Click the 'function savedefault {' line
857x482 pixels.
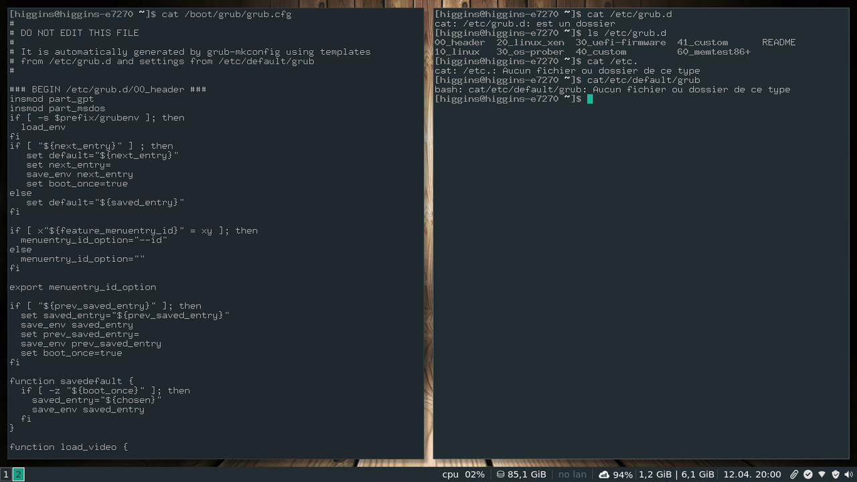click(x=71, y=381)
